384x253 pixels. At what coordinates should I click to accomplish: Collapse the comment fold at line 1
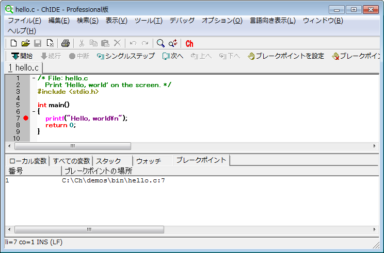(34, 78)
